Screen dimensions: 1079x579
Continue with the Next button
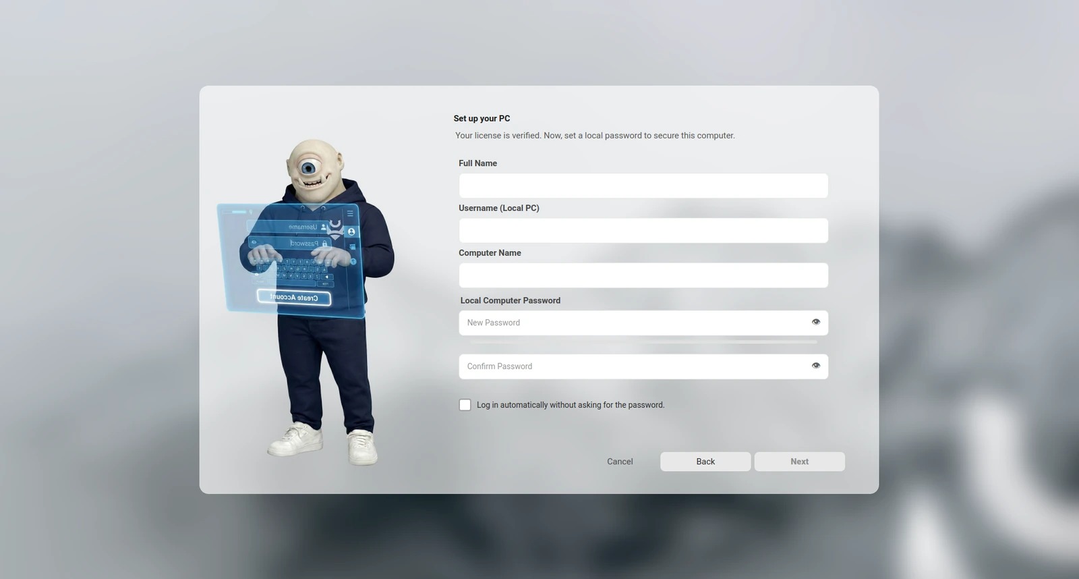coord(800,462)
